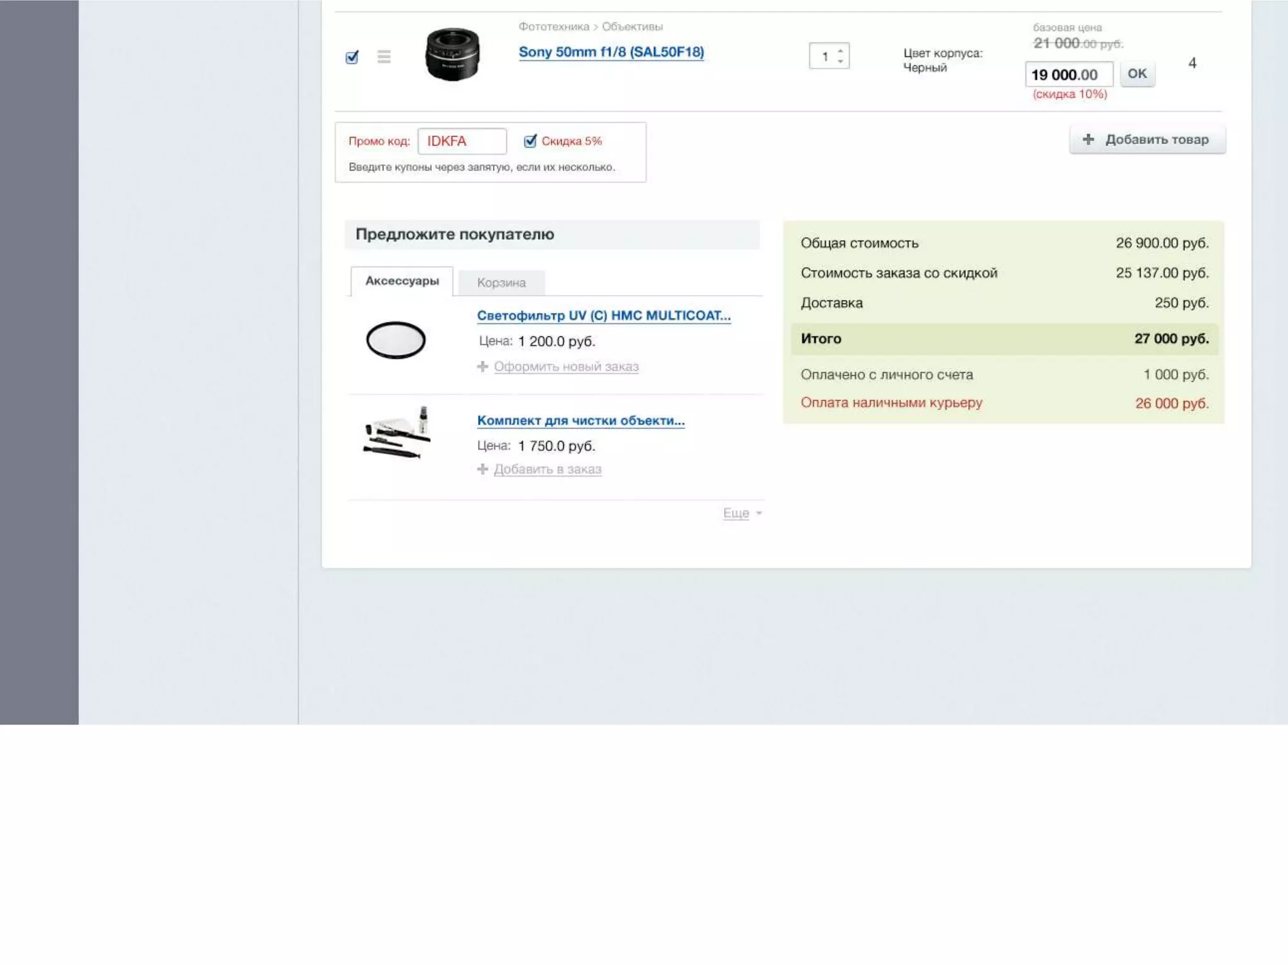Viewport: 1288px width, 966px height.
Task: Open the Светофильтр UV (C) HMC link
Action: point(603,316)
